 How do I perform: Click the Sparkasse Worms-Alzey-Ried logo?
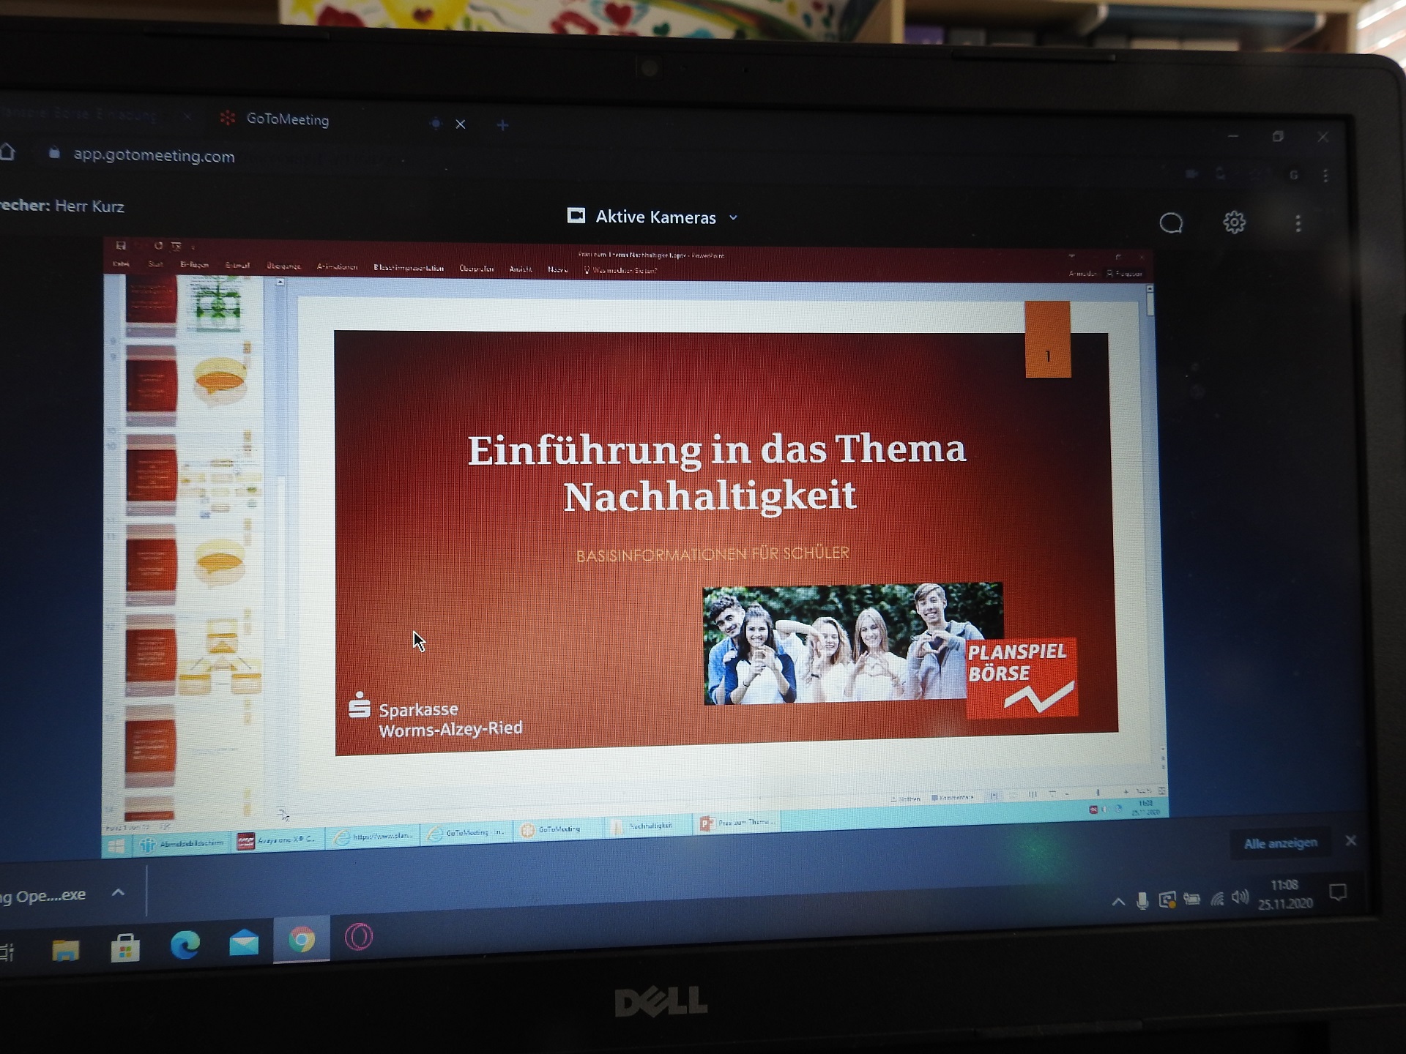point(436,715)
